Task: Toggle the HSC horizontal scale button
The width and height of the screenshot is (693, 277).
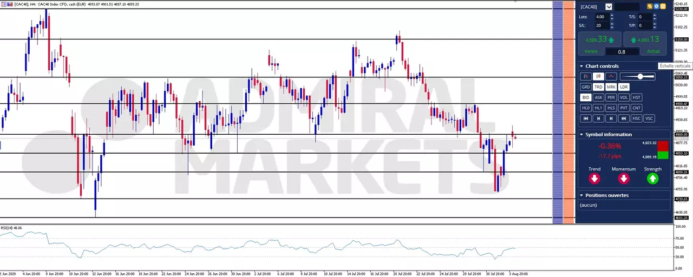Action: tap(637, 118)
